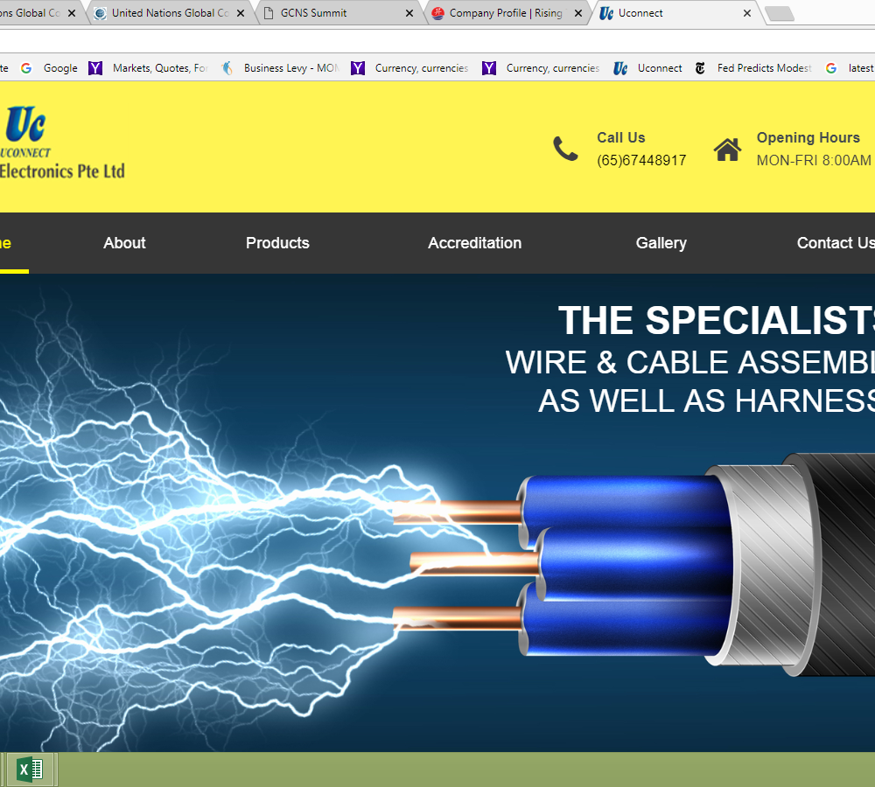Click the phone handset icon

pyautogui.click(x=565, y=149)
